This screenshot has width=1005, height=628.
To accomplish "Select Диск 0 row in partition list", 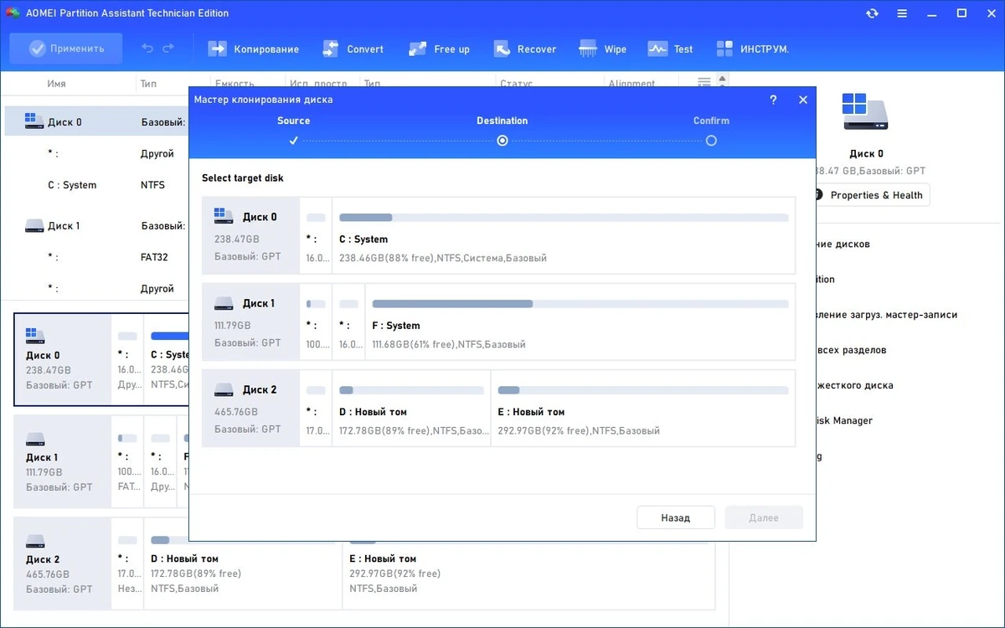I will [x=97, y=121].
